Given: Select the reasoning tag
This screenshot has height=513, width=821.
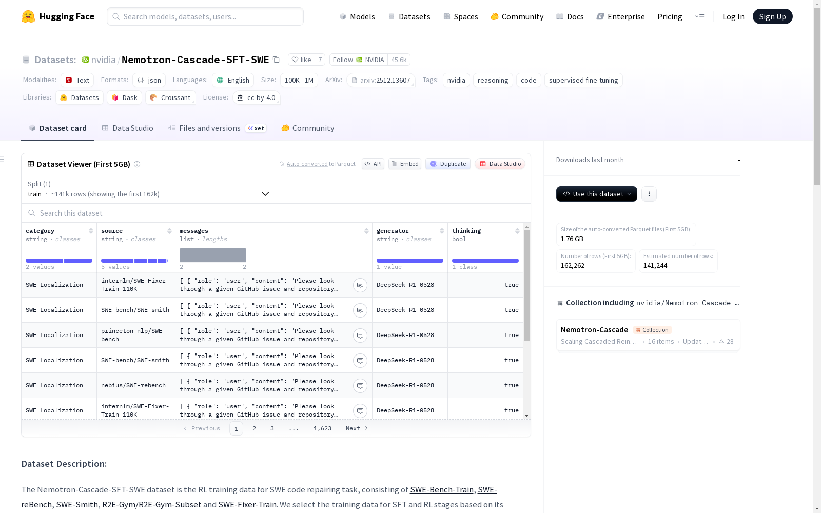Looking at the screenshot, I should pyautogui.click(x=493, y=81).
